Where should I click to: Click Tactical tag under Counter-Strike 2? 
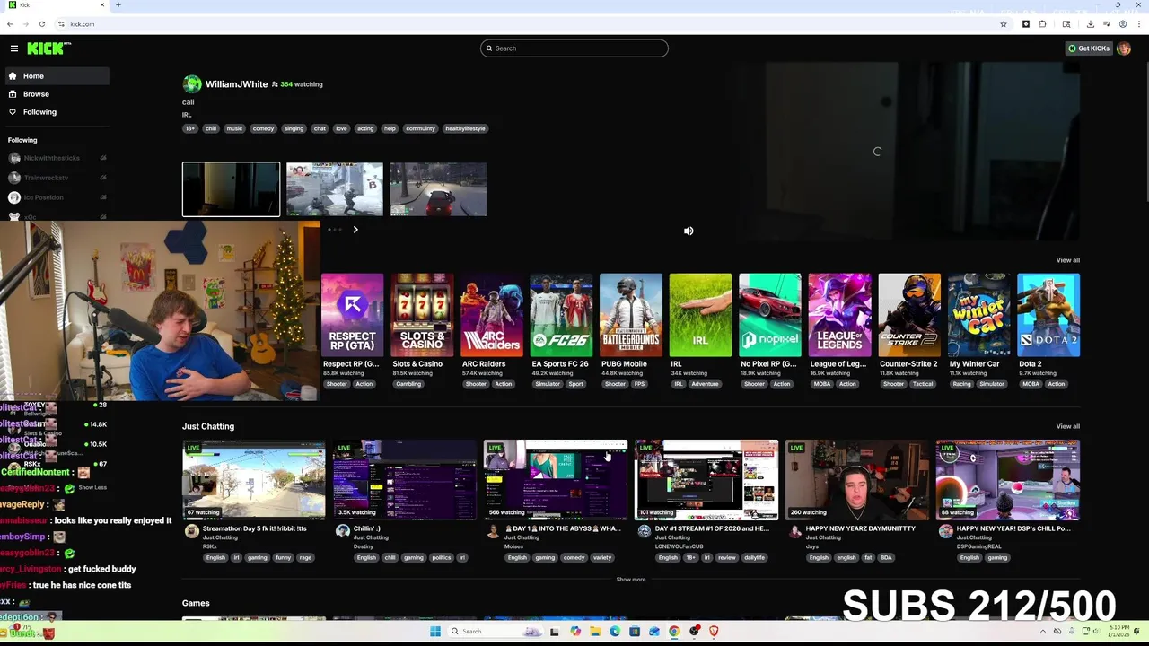coord(923,384)
